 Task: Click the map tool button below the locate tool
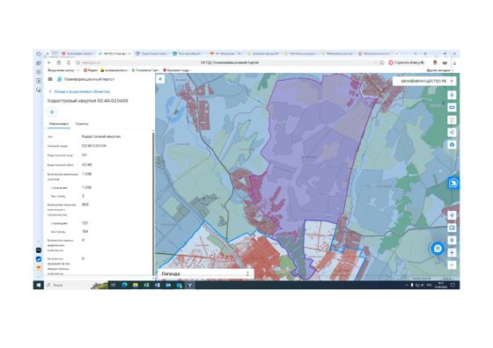(452, 228)
